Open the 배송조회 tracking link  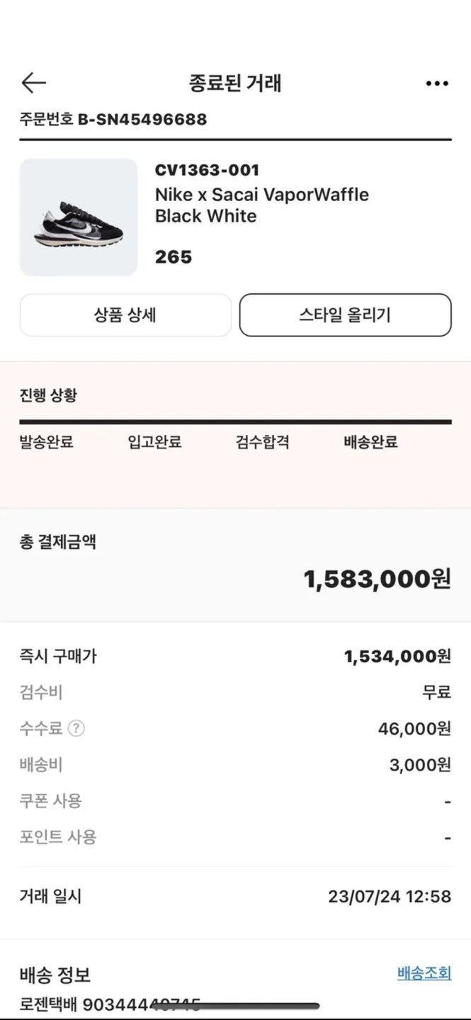(x=424, y=973)
